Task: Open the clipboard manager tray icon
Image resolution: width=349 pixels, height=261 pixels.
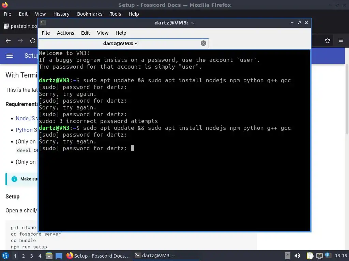Action: (x=310, y=256)
